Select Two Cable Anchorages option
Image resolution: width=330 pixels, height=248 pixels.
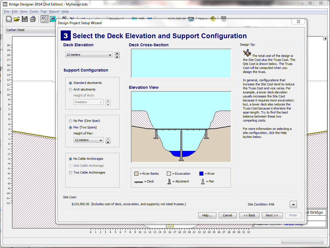tap(70, 173)
